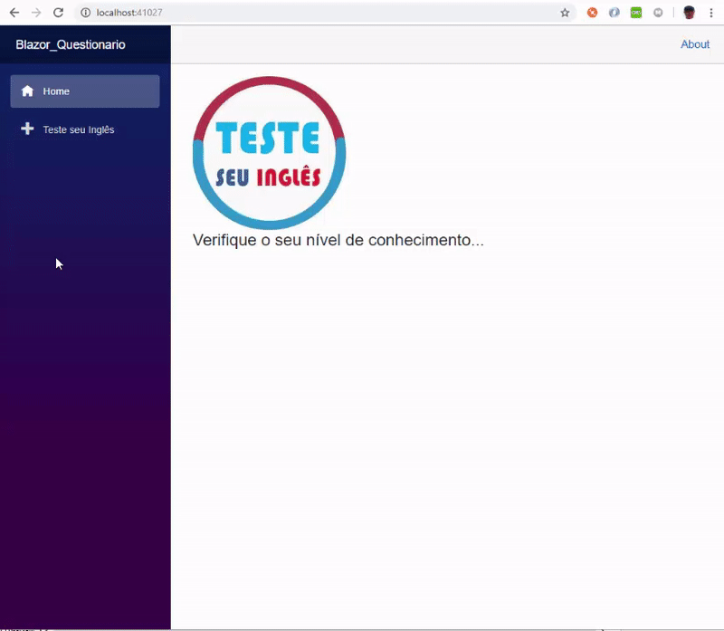This screenshot has width=724, height=631.
Task: Open the blue round extension icon
Action: [x=614, y=13]
